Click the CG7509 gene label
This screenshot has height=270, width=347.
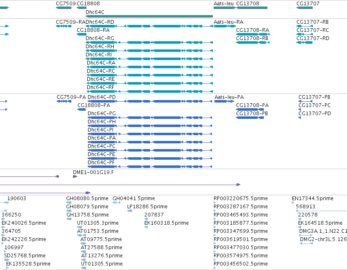tap(66, 4)
